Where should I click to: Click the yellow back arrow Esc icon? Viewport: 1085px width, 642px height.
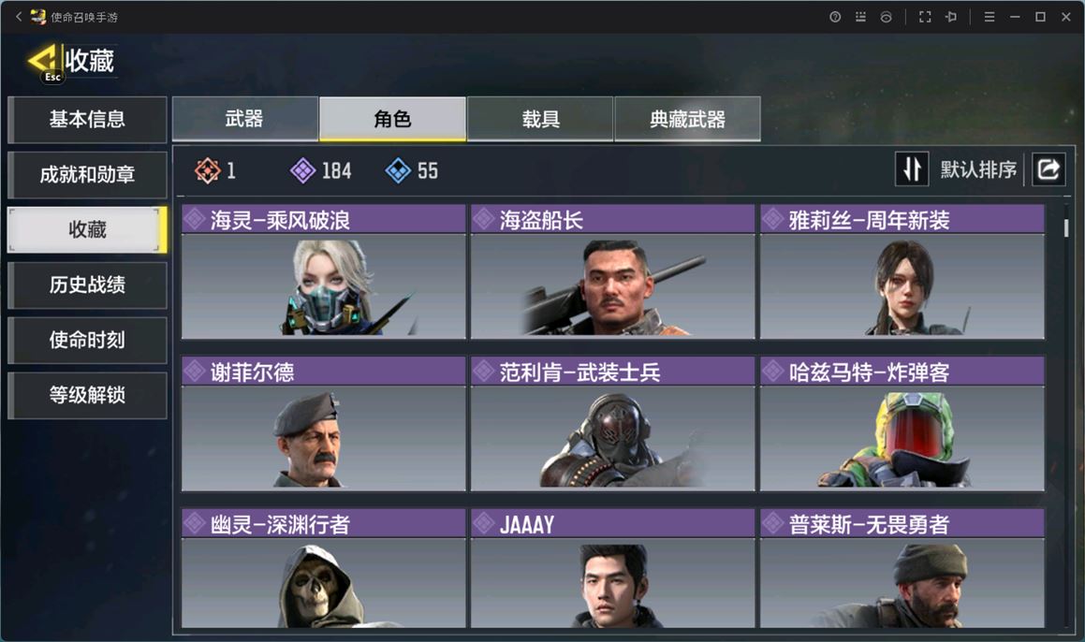45,63
